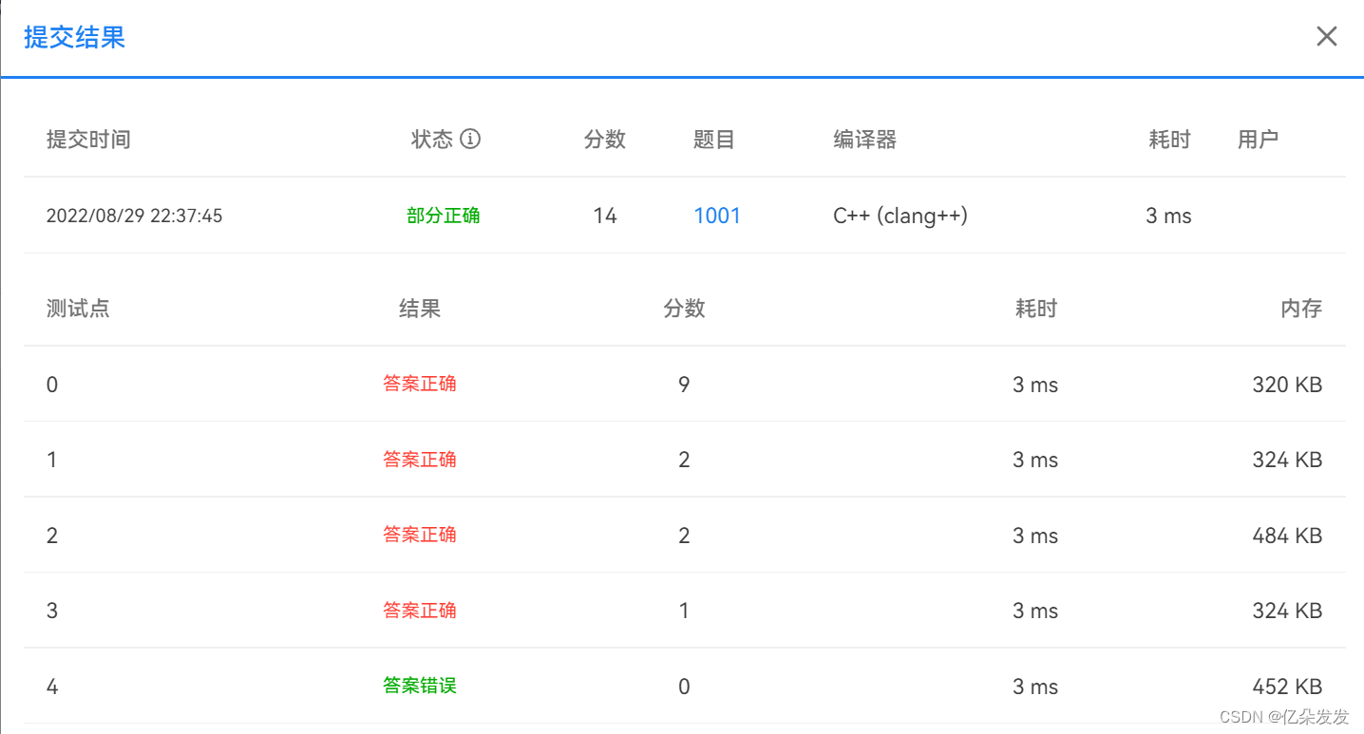This screenshot has height=734, width=1364.
Task: Click the 324 KB memory in test point 1 row
Action: [x=1287, y=460]
